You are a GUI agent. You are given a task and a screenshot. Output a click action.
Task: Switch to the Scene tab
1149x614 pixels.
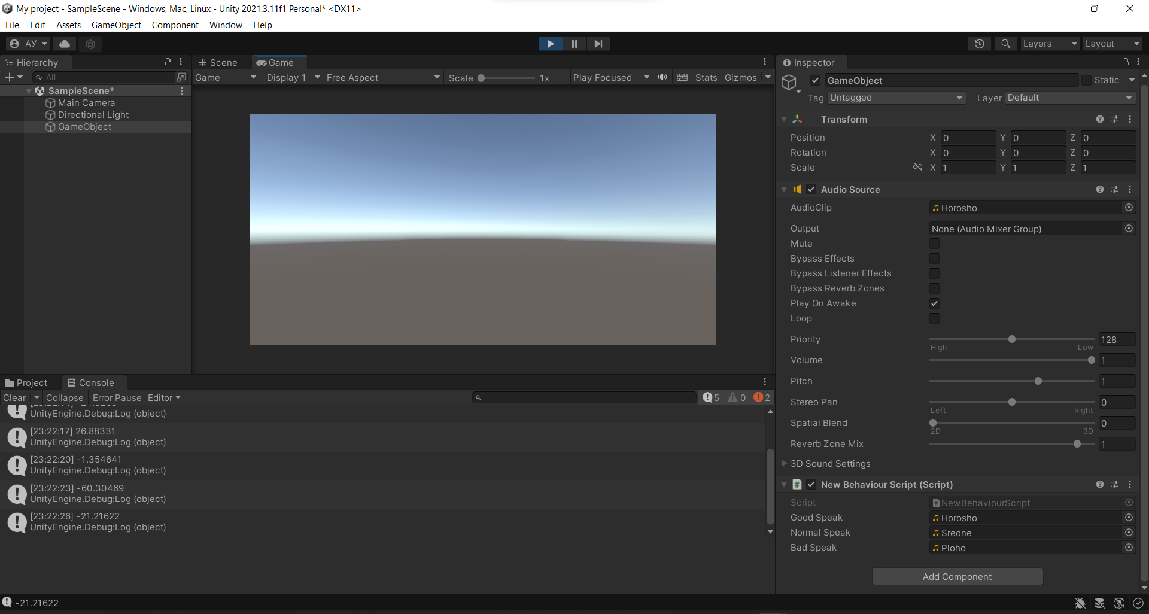point(219,62)
